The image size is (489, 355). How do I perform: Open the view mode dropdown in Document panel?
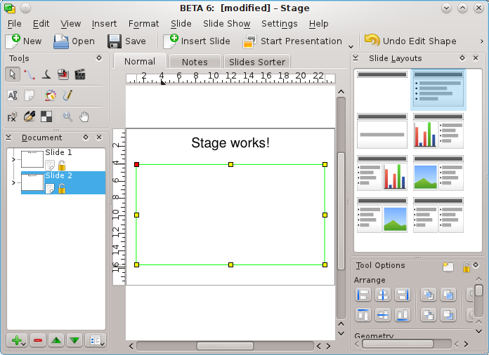pos(96,340)
